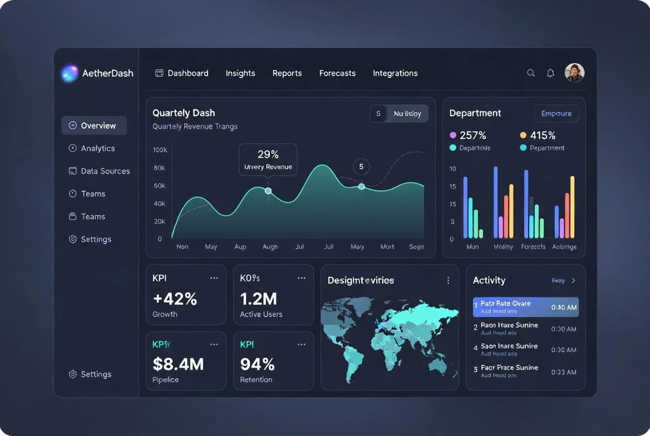Click the AetherDash logo orb
The image size is (650, 436).
click(x=70, y=73)
